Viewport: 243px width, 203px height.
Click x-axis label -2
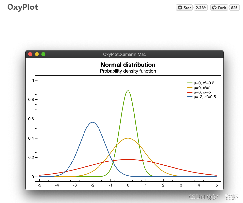(x=93, y=185)
